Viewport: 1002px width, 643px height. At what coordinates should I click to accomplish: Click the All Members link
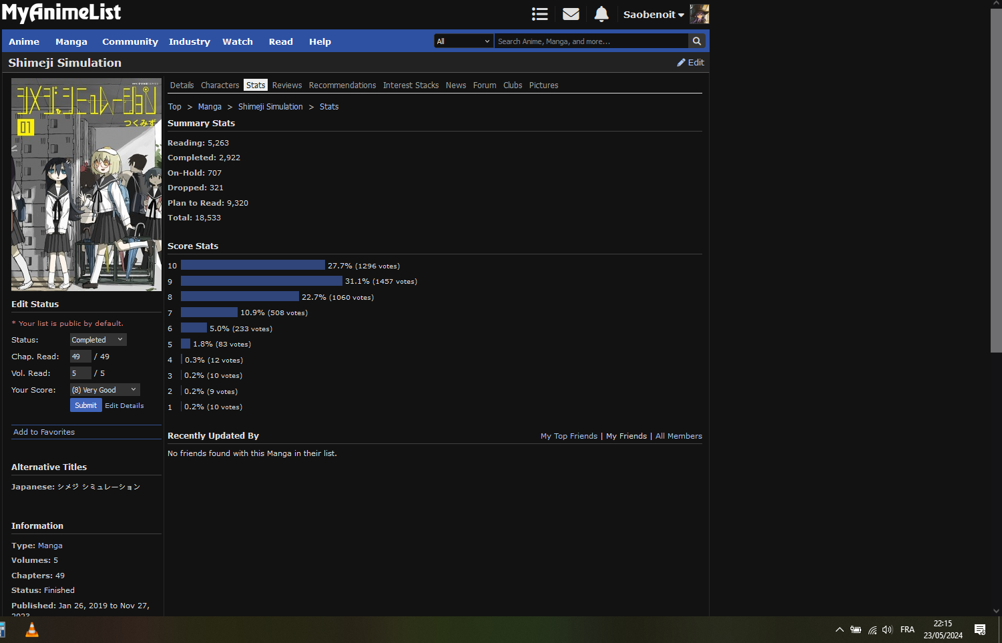[679, 436]
